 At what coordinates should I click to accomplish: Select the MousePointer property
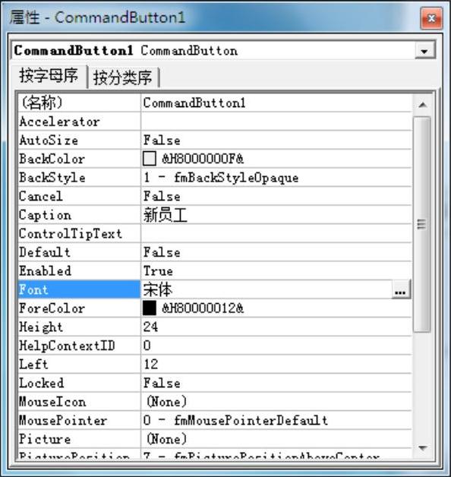coord(79,420)
